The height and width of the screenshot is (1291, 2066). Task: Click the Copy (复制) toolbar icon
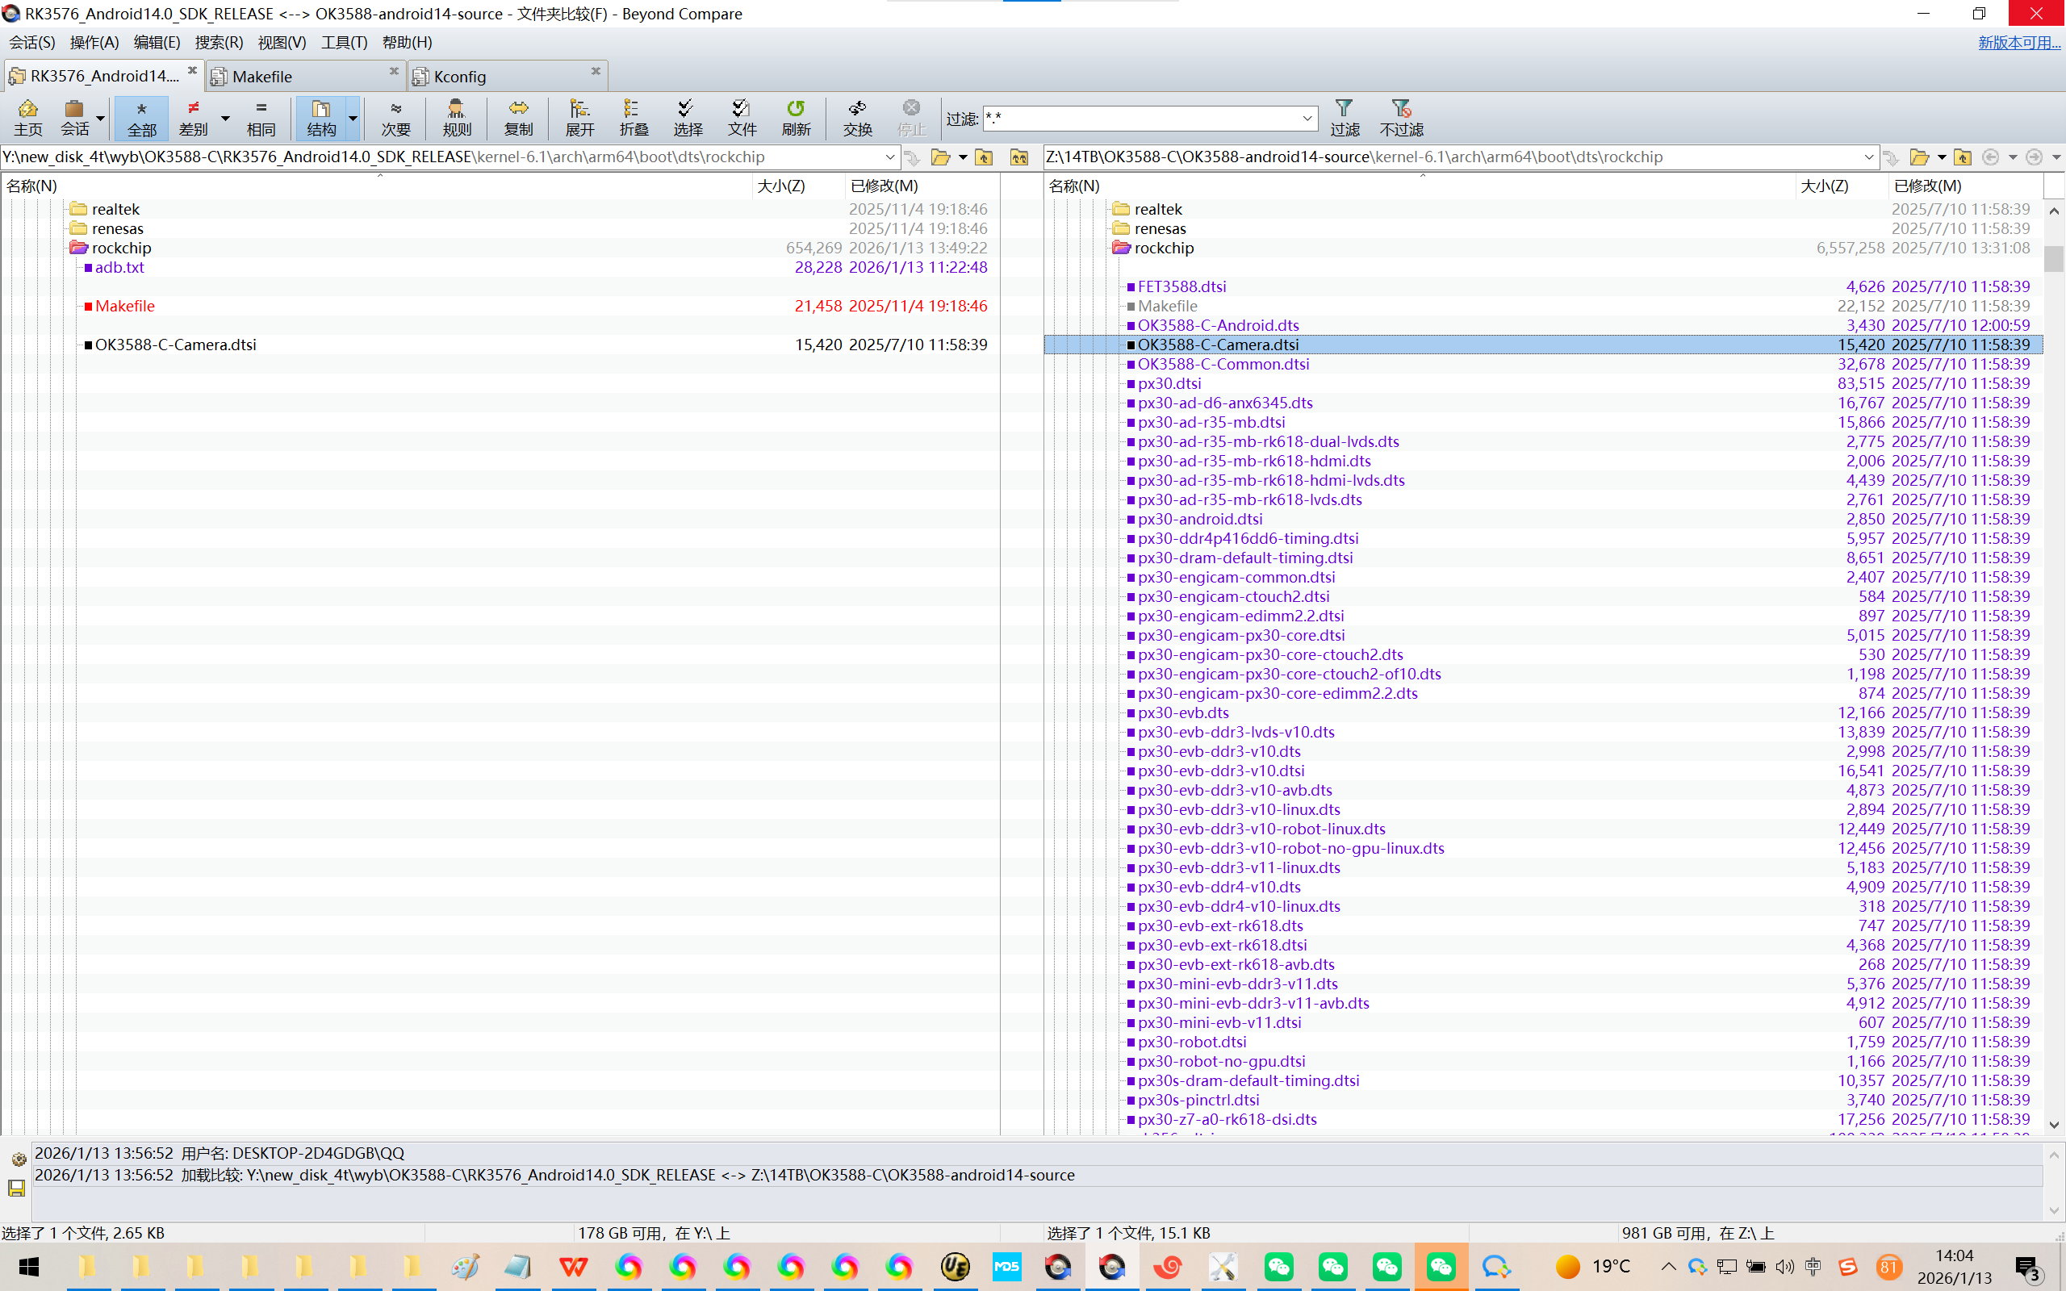[x=518, y=117]
